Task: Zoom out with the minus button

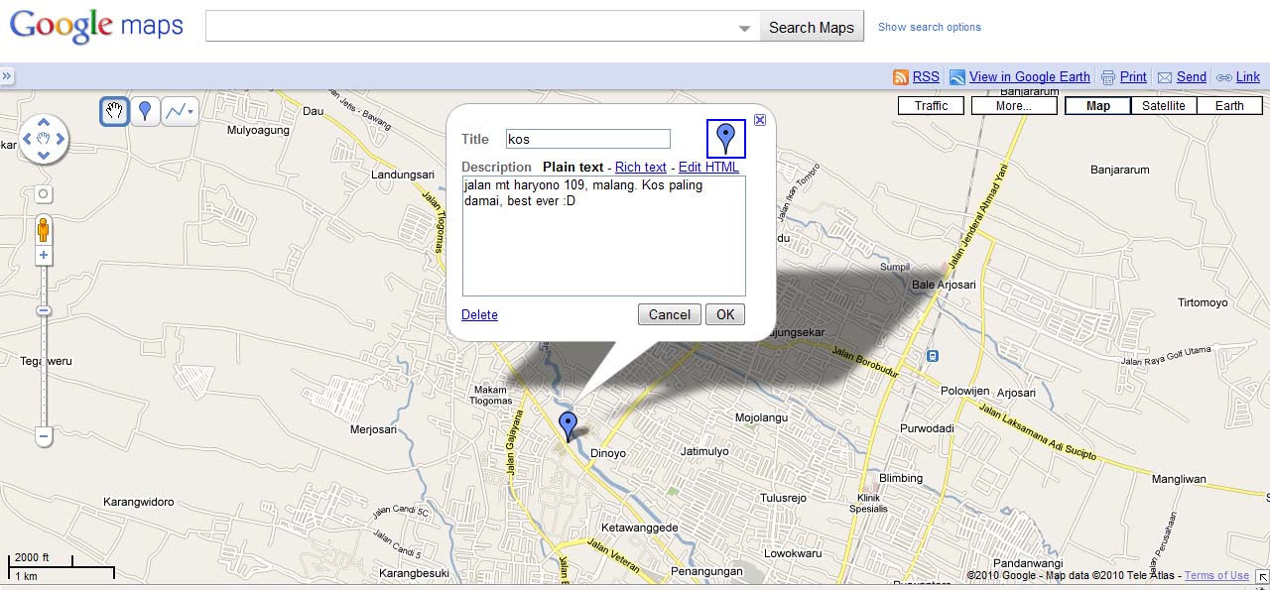Action: click(x=44, y=435)
